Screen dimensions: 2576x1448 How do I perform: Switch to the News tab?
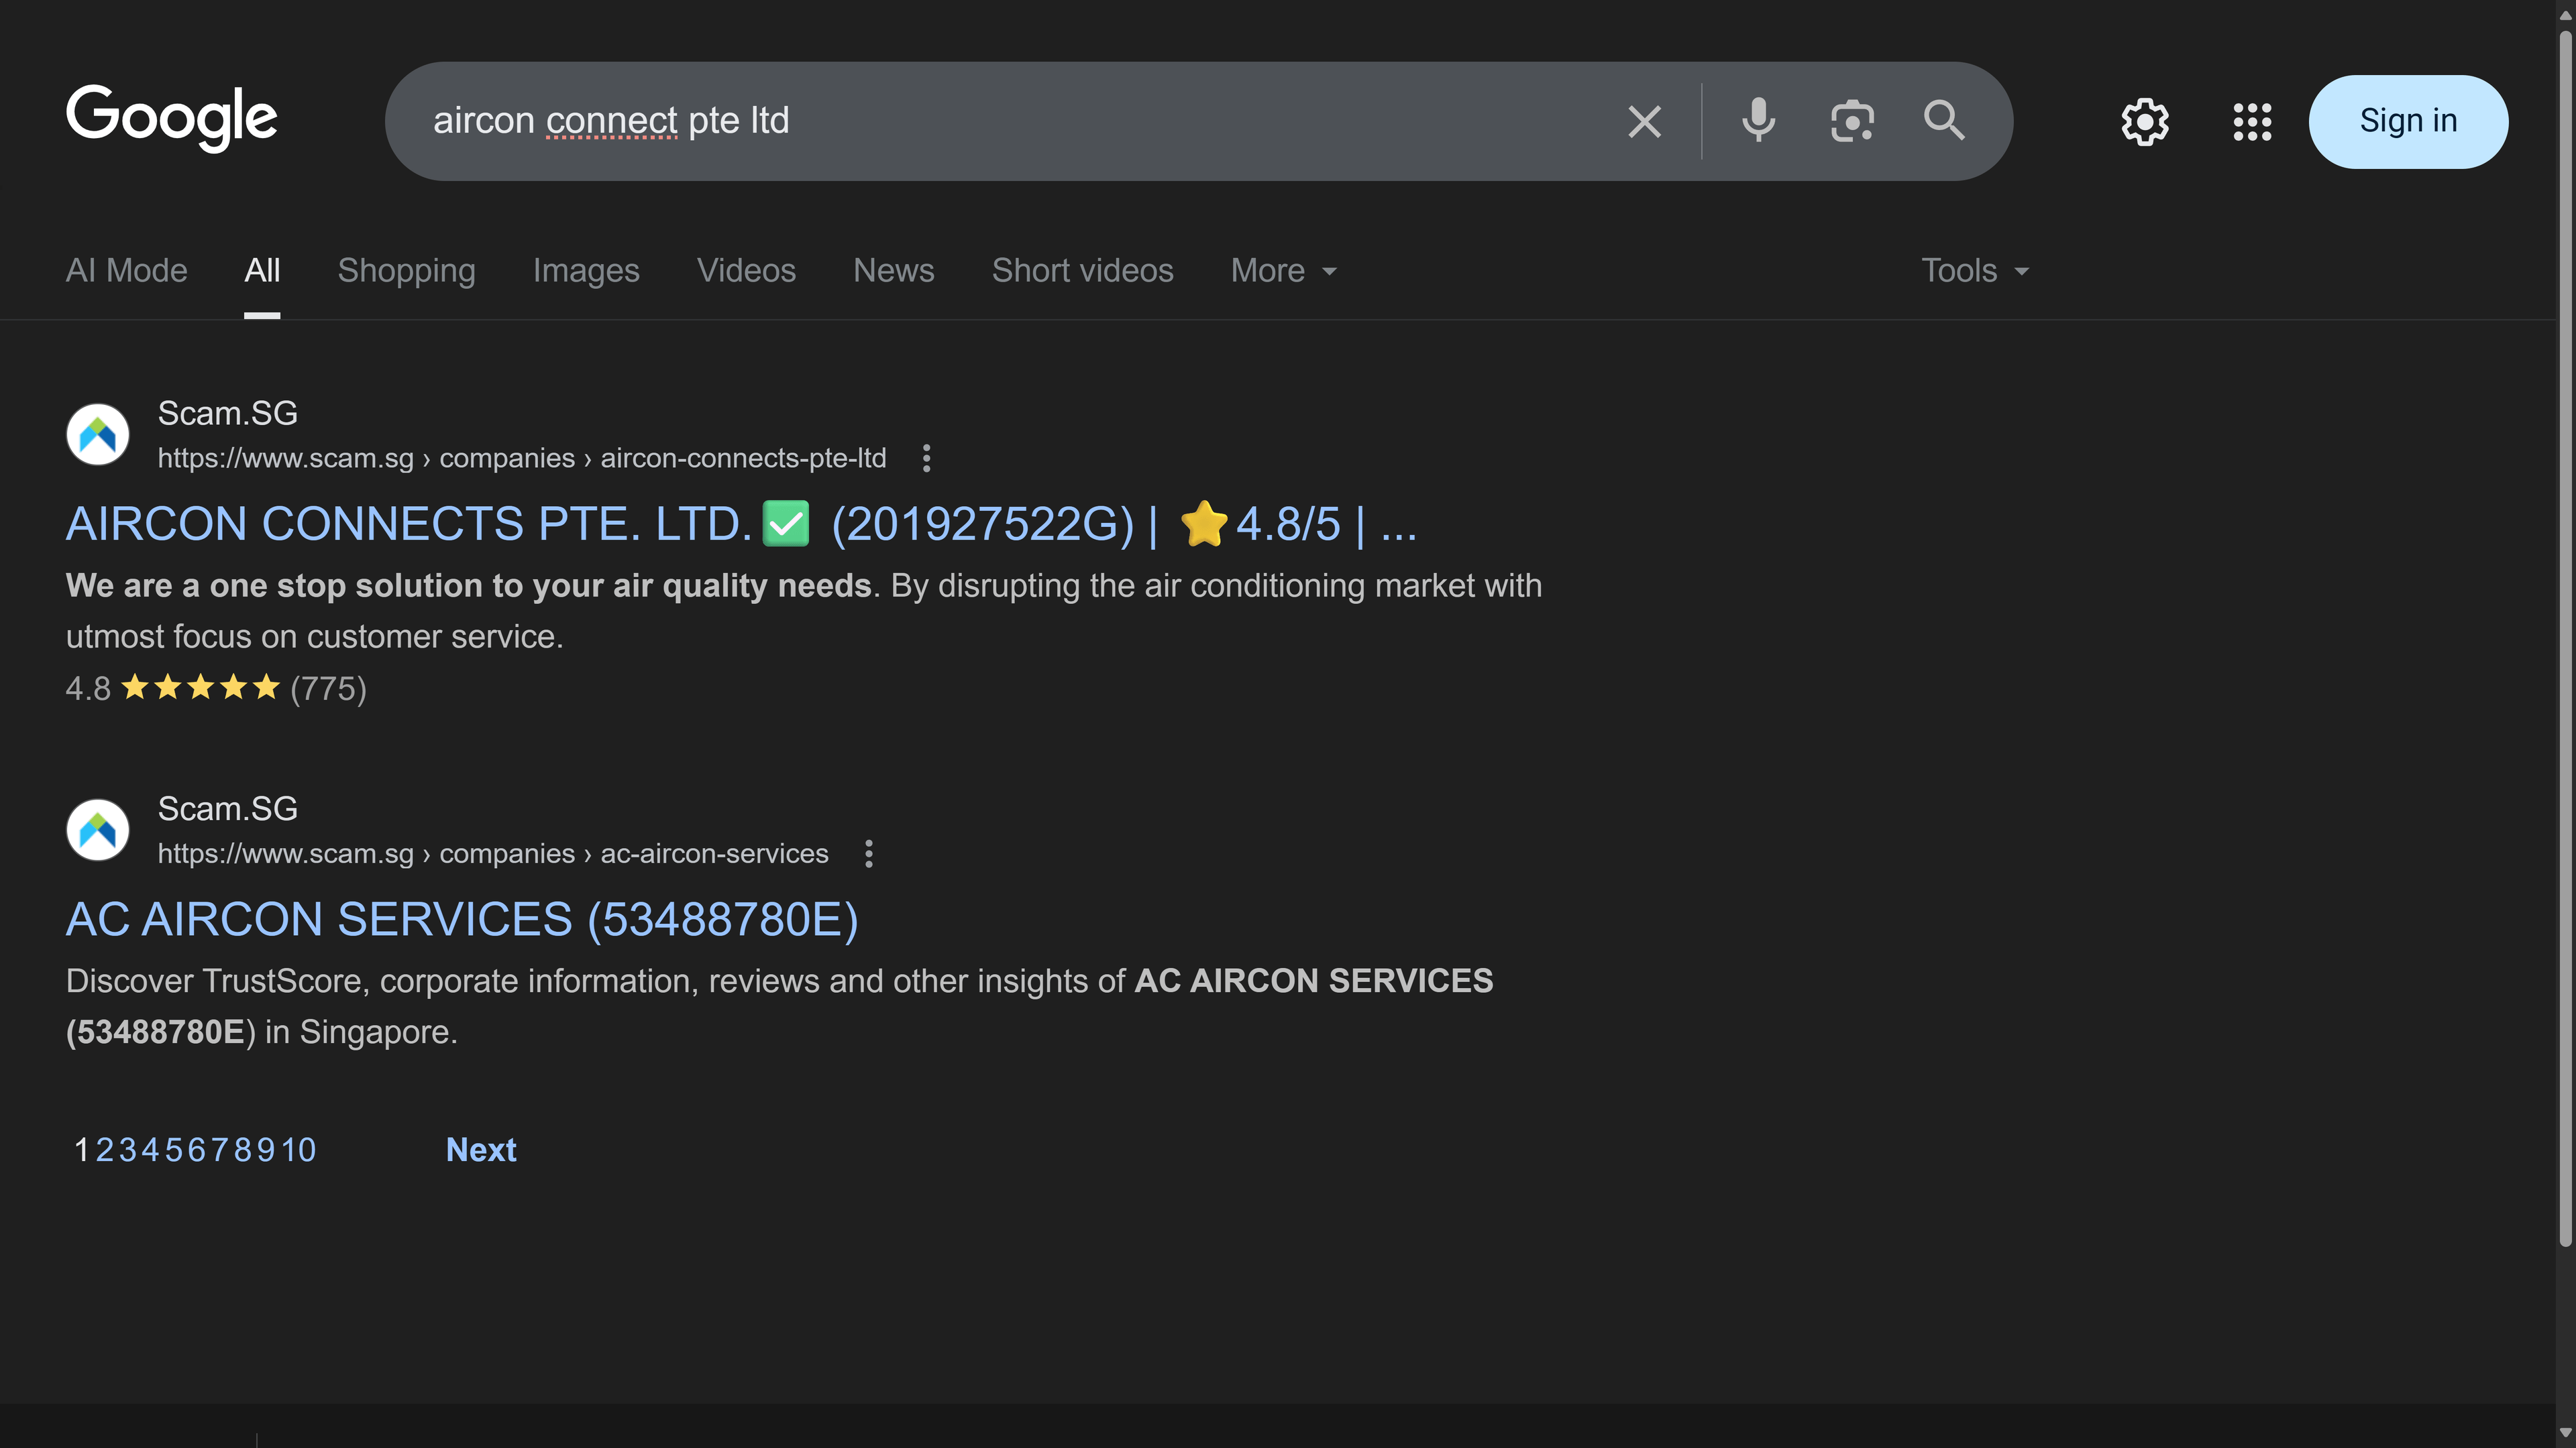[x=894, y=271]
